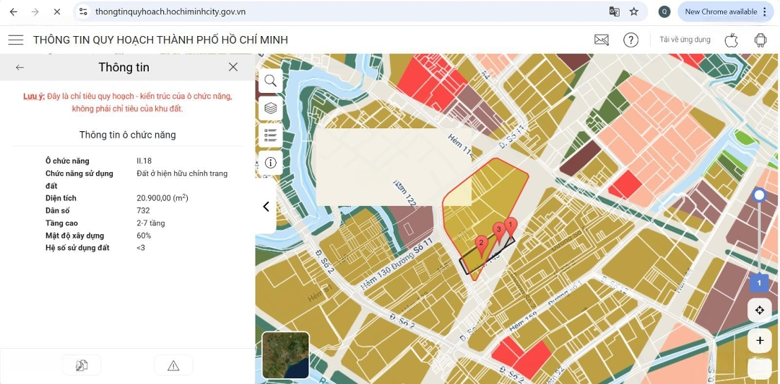Open the map search tool
Screen dimensions: 780x384
pyautogui.click(x=270, y=81)
